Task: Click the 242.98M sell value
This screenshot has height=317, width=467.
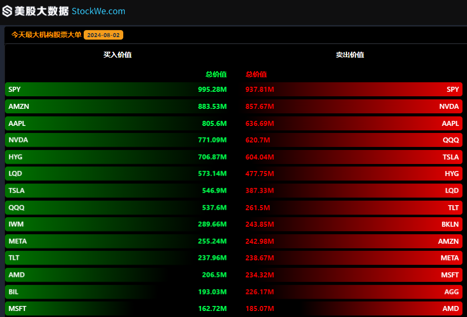Action: (260, 241)
